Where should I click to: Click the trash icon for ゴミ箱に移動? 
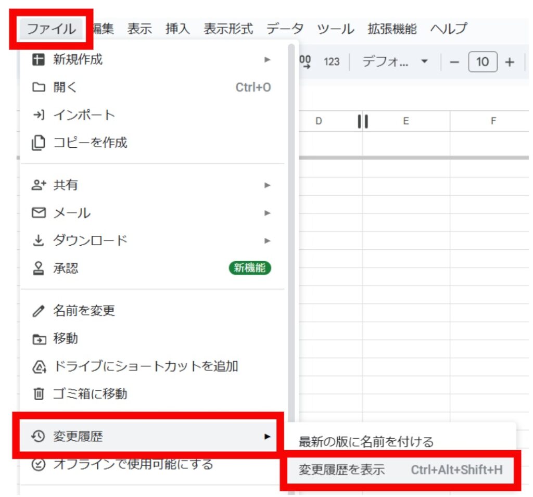click(x=39, y=394)
